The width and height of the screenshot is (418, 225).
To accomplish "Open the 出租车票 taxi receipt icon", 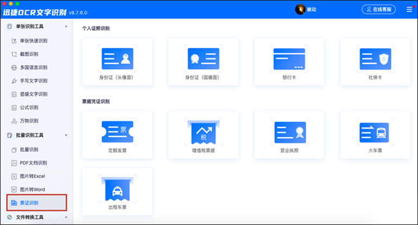I will 117,189.
